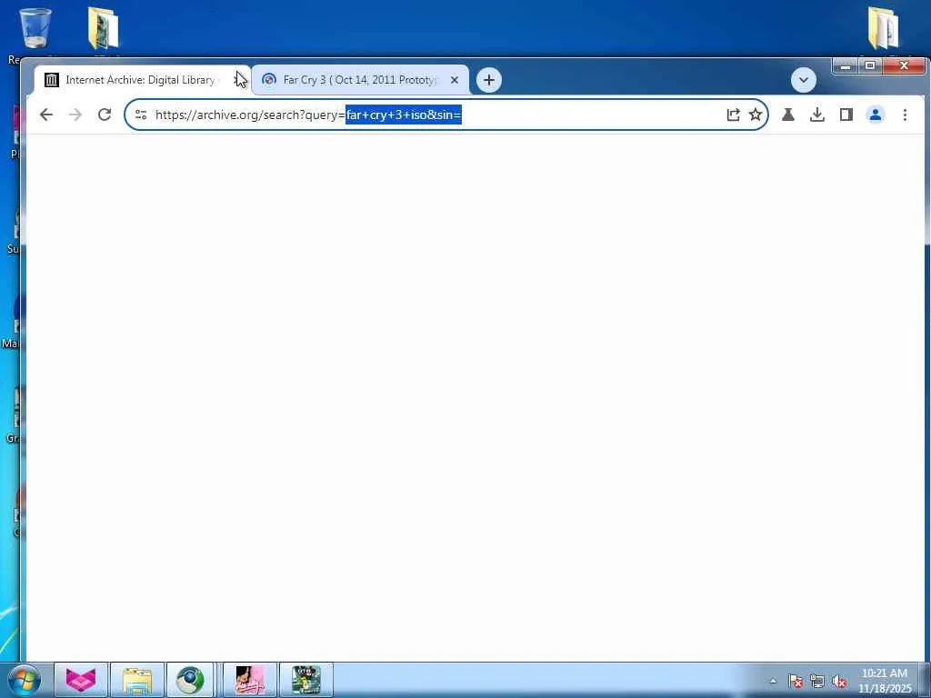The width and height of the screenshot is (931, 698).
Task: Minimize the browser window
Action: (x=846, y=65)
